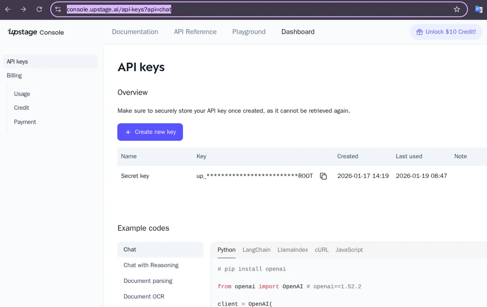Select the JavaScript code tab

coord(349,250)
